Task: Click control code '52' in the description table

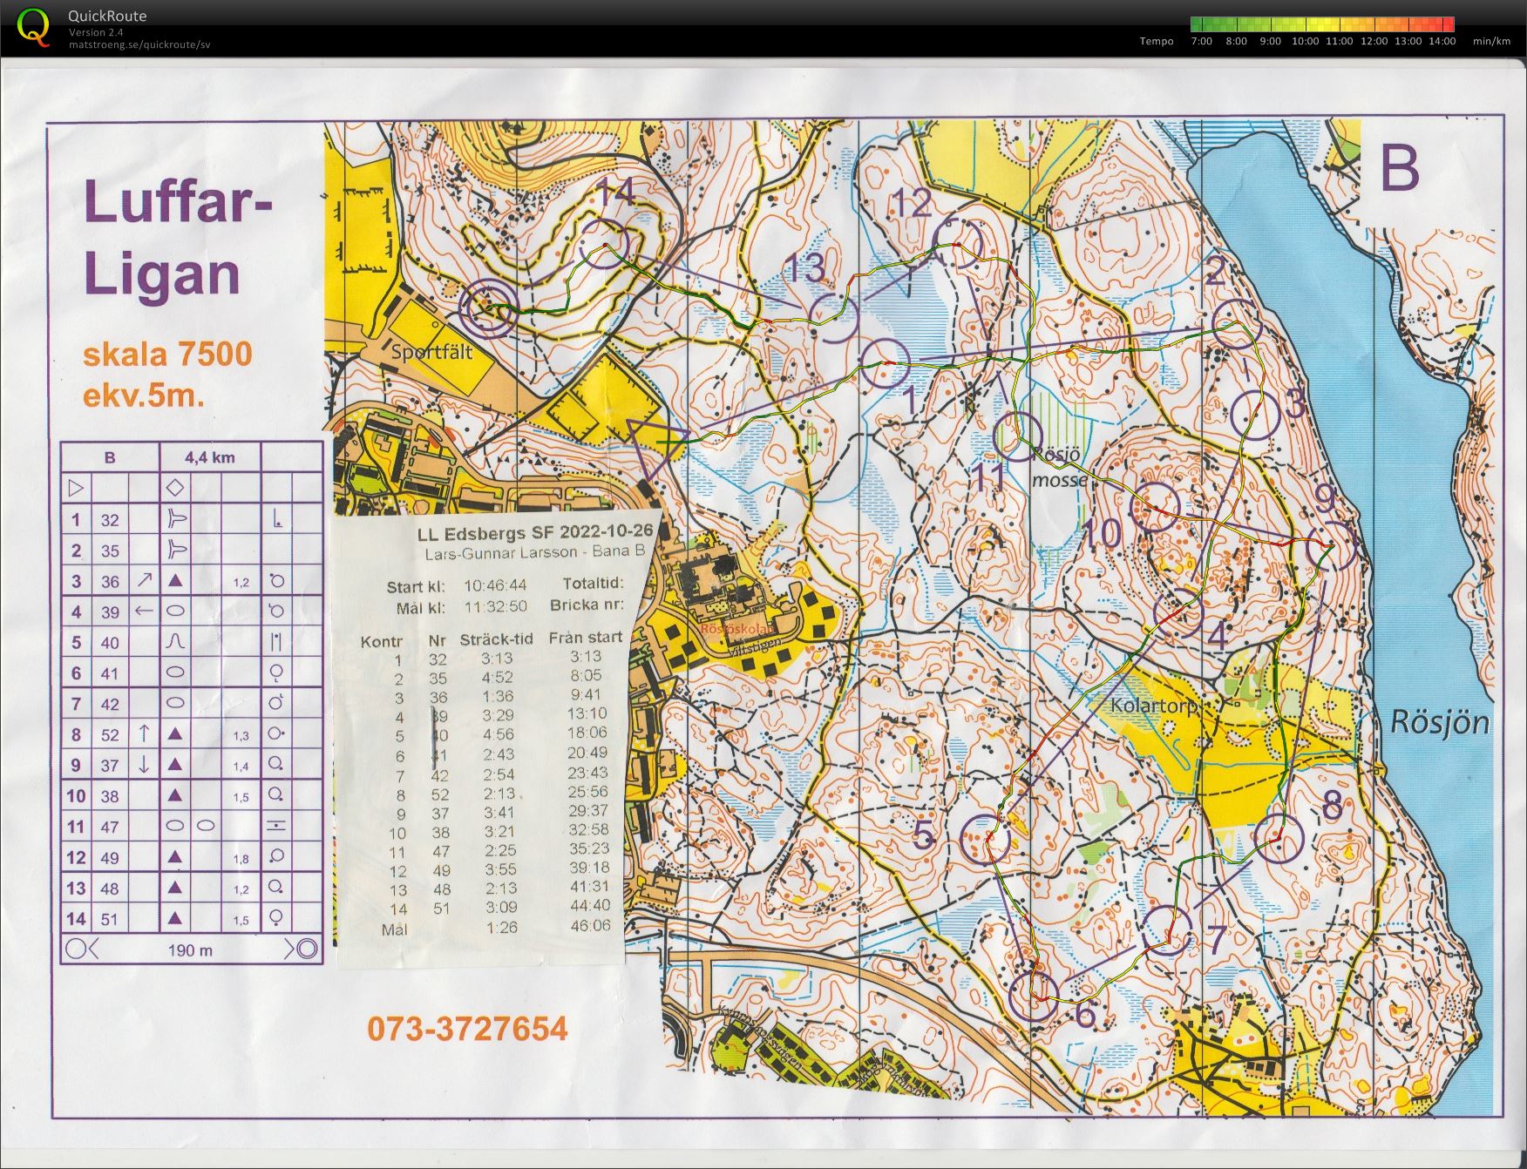Action: click(x=110, y=734)
